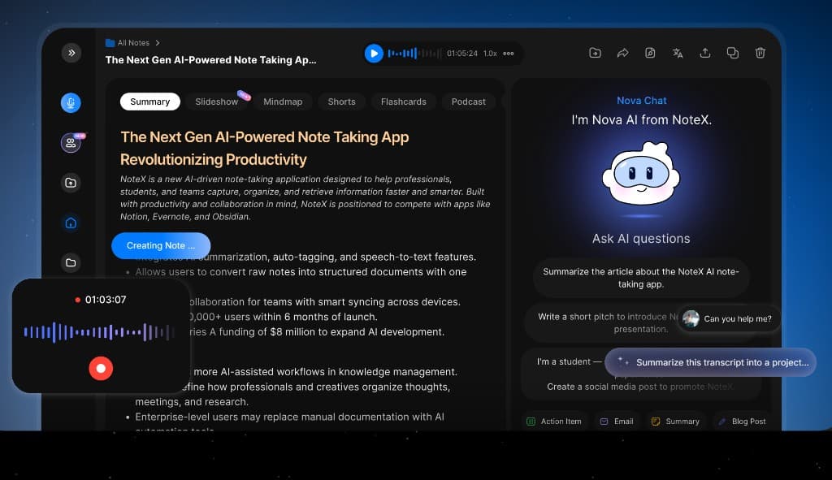
Task: Open the ellipsis menu next to playback speed
Action: click(508, 54)
